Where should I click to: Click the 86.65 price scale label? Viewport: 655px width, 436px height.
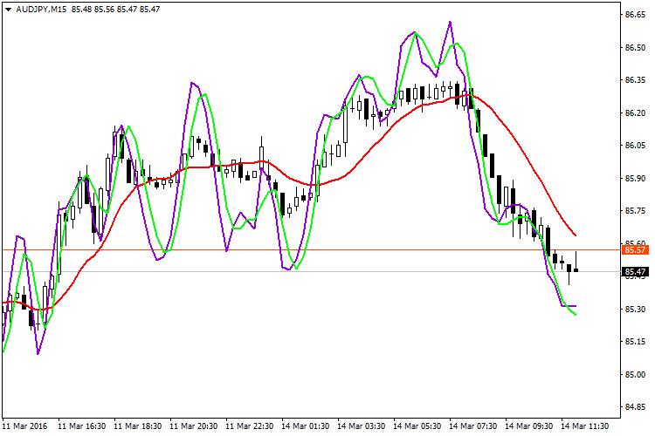pyautogui.click(x=635, y=15)
